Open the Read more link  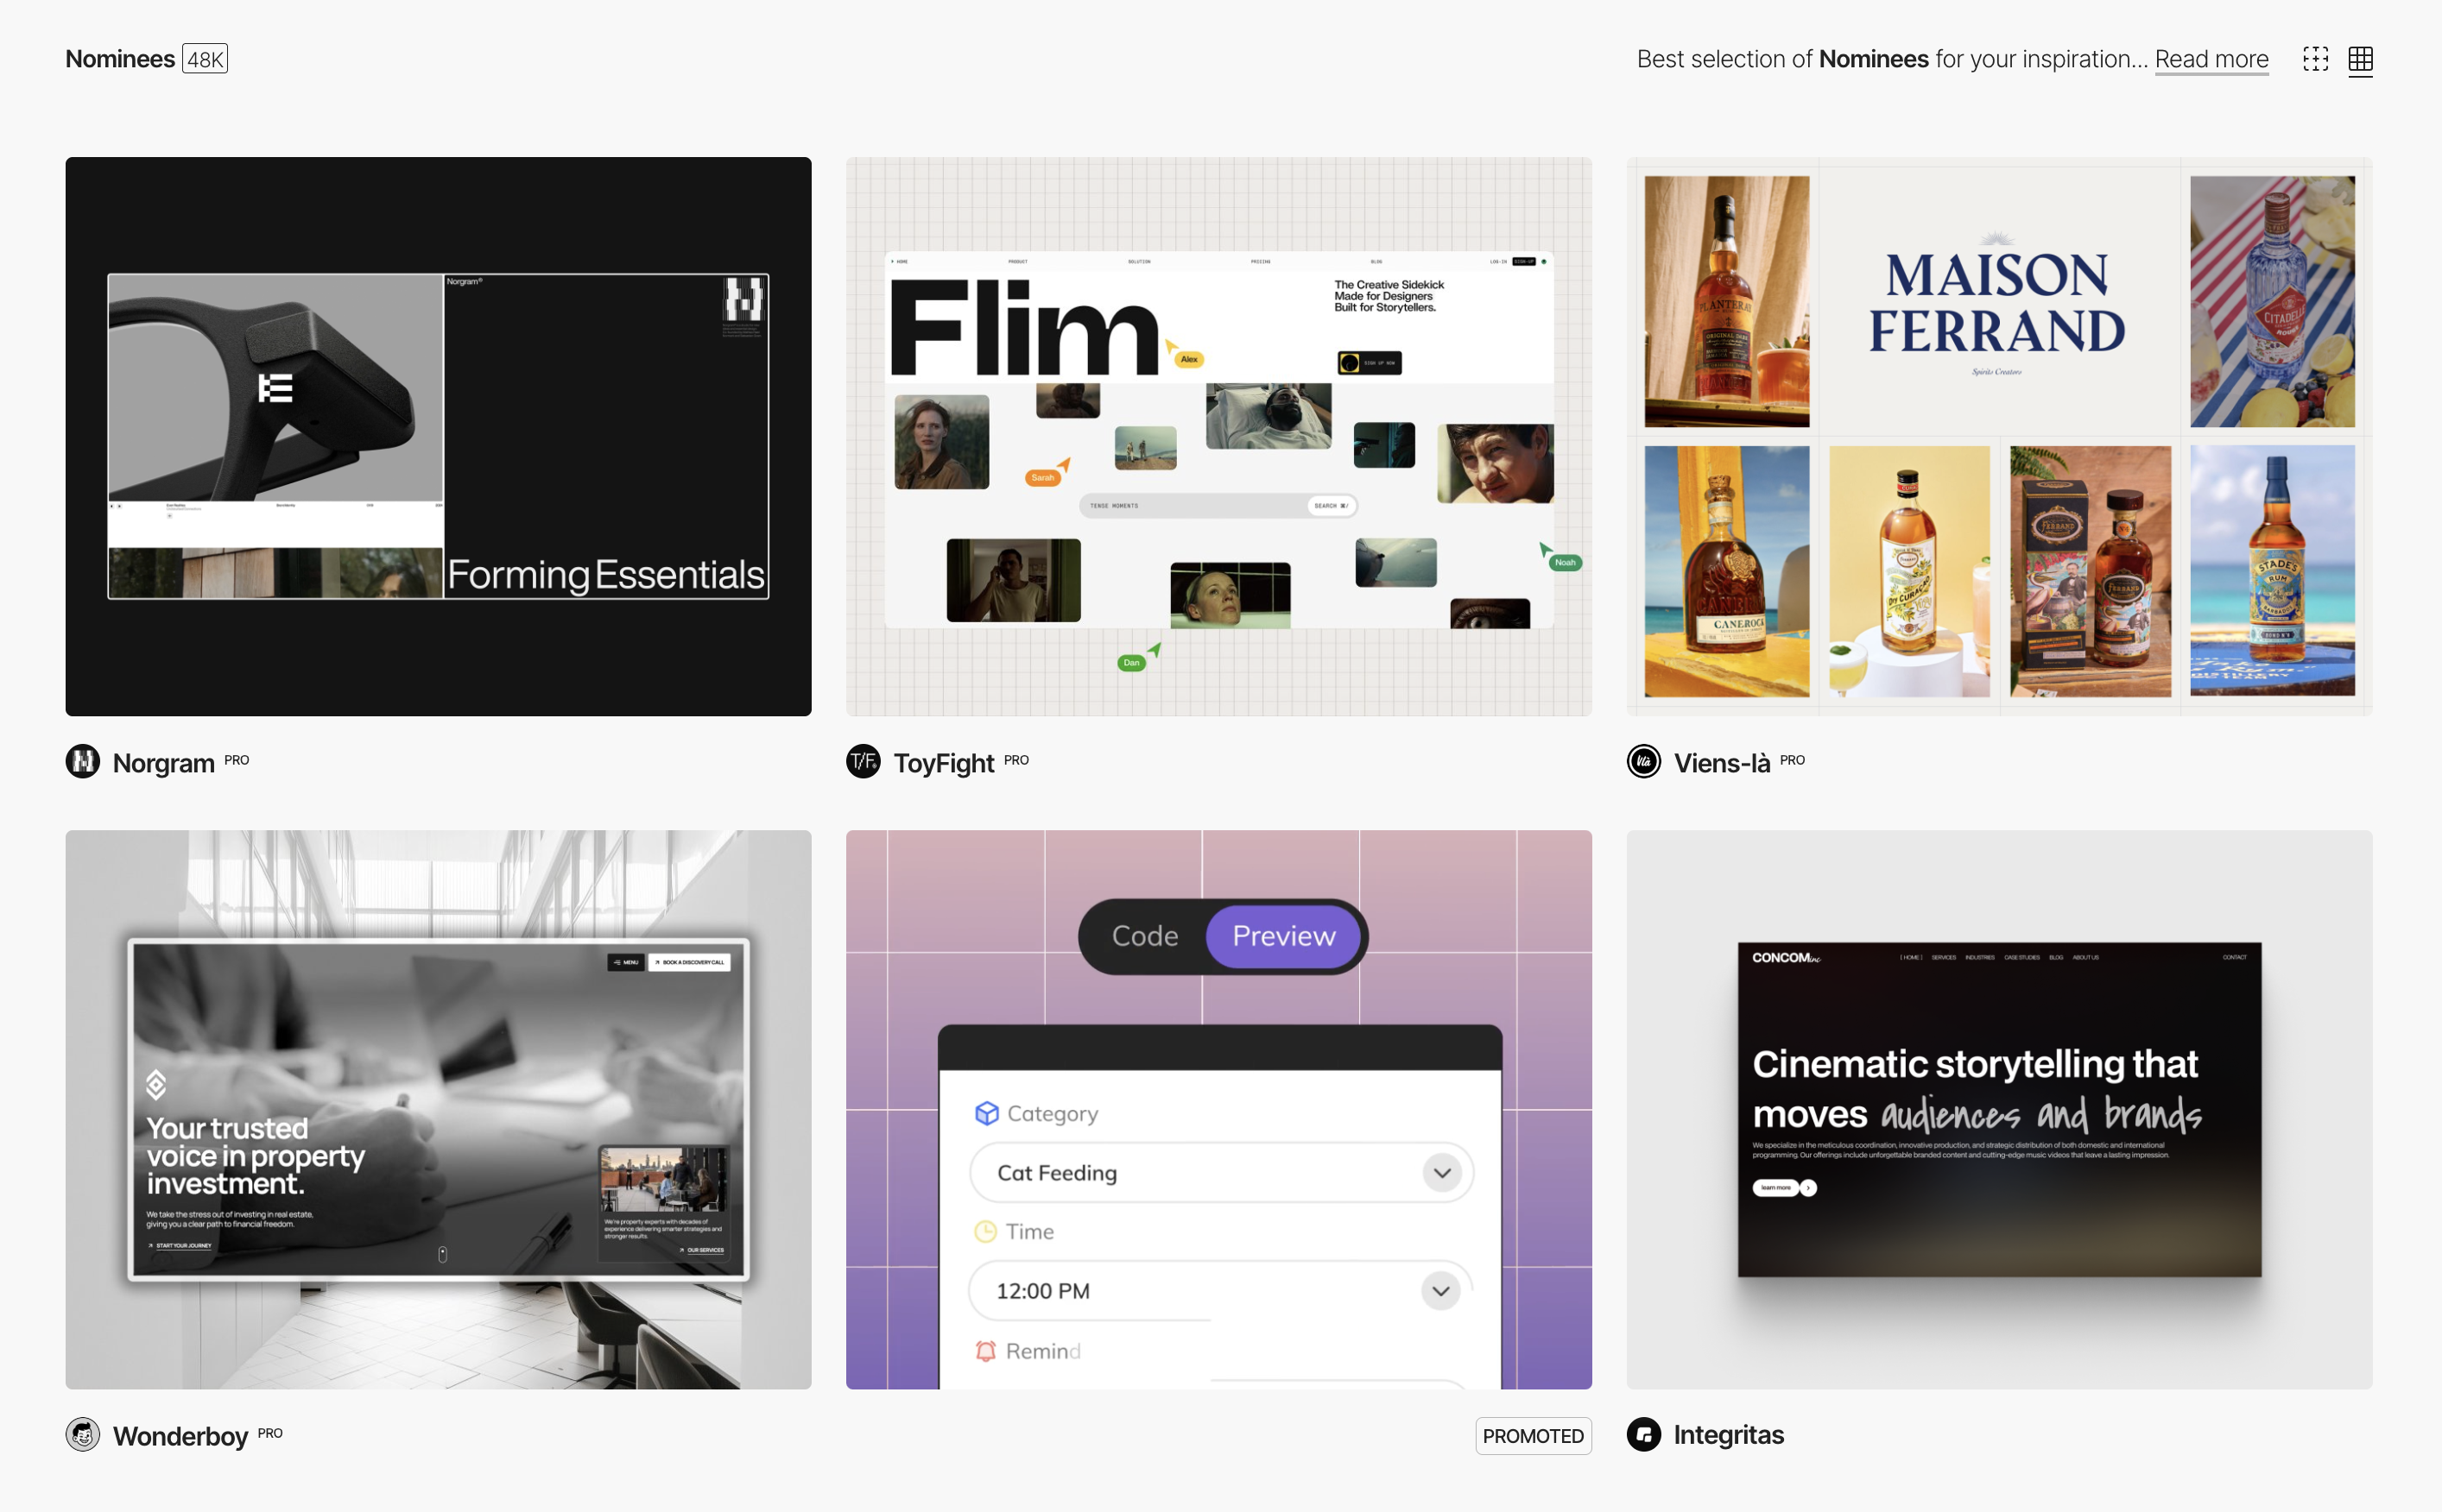pos(2211,59)
